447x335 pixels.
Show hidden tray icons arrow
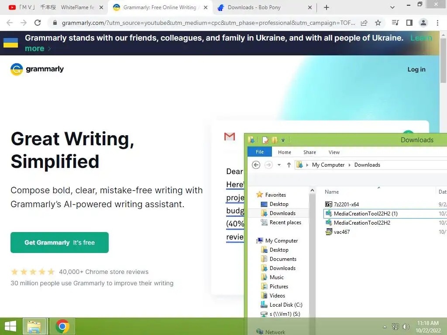point(385,327)
